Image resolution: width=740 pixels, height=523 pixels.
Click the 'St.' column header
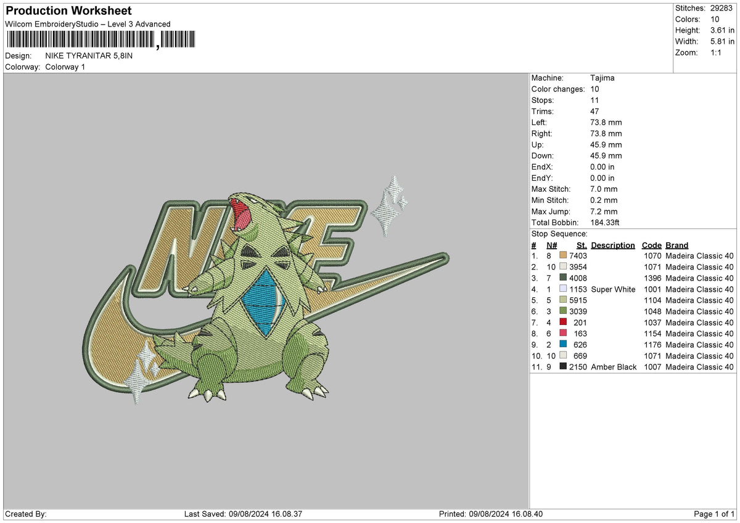pos(582,245)
